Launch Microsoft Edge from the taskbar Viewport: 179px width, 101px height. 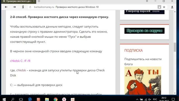click(30, 99)
